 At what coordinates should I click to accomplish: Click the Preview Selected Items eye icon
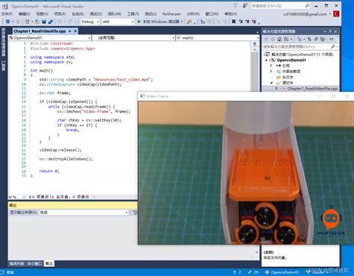(x=332, y=39)
